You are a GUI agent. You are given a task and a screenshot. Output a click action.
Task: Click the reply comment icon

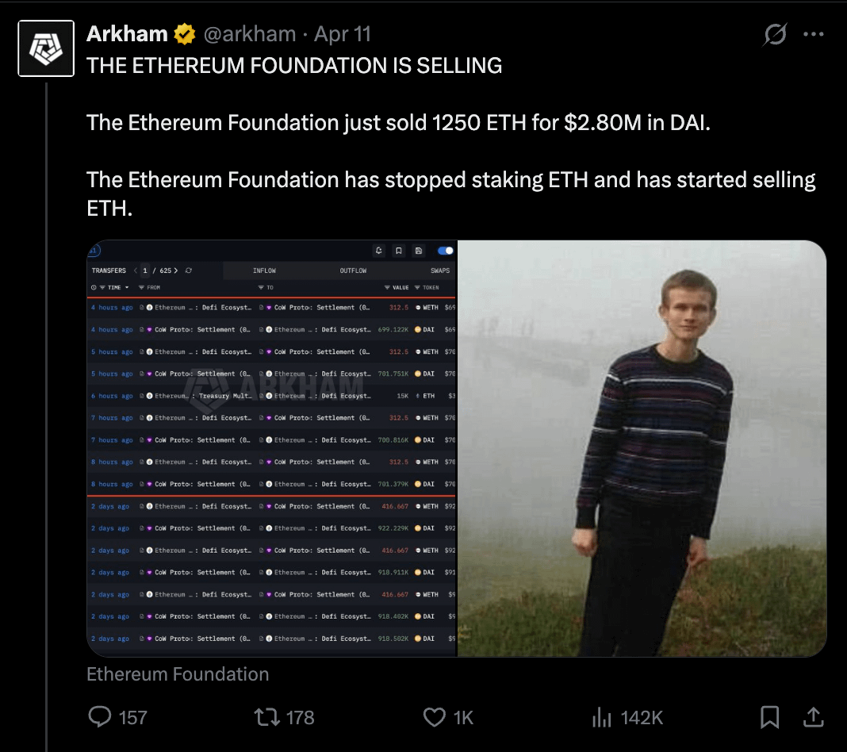101,717
